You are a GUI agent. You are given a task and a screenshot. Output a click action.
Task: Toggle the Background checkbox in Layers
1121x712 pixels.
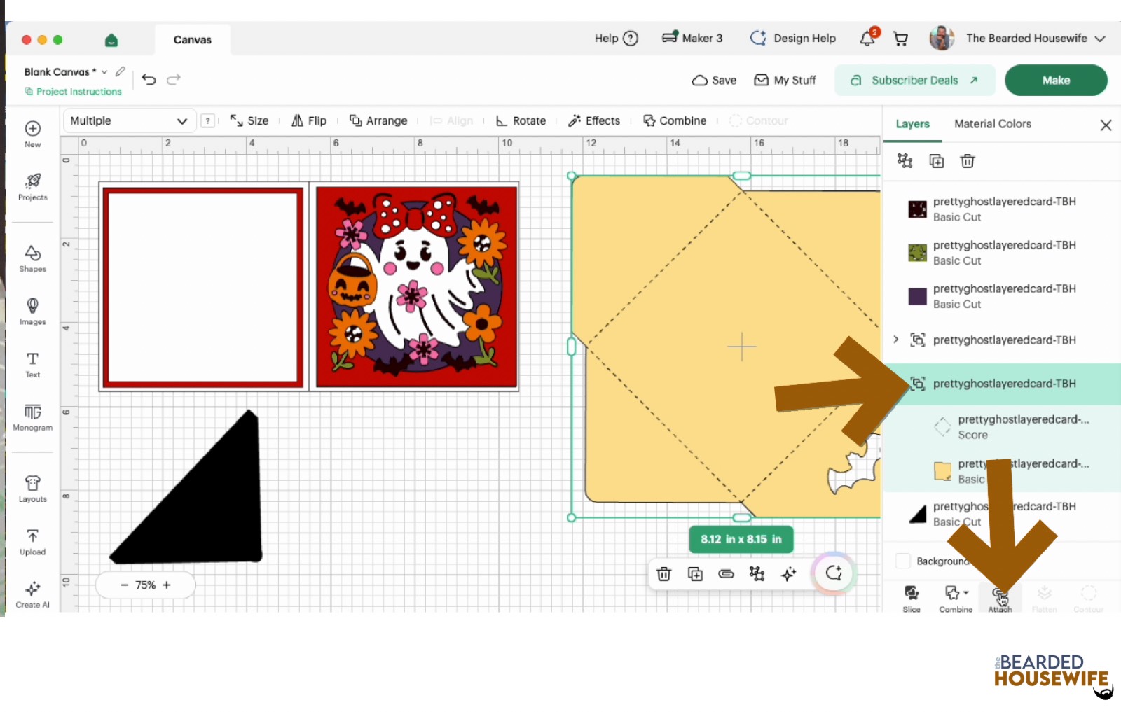903,561
